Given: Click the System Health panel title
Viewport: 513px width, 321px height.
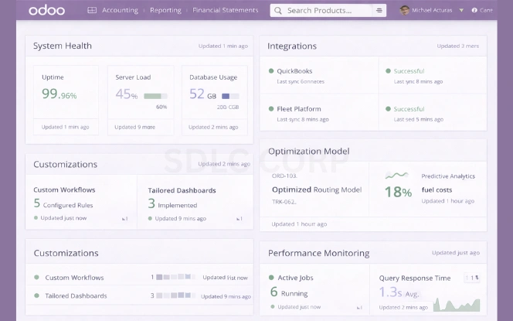Looking at the screenshot, I should (62, 46).
